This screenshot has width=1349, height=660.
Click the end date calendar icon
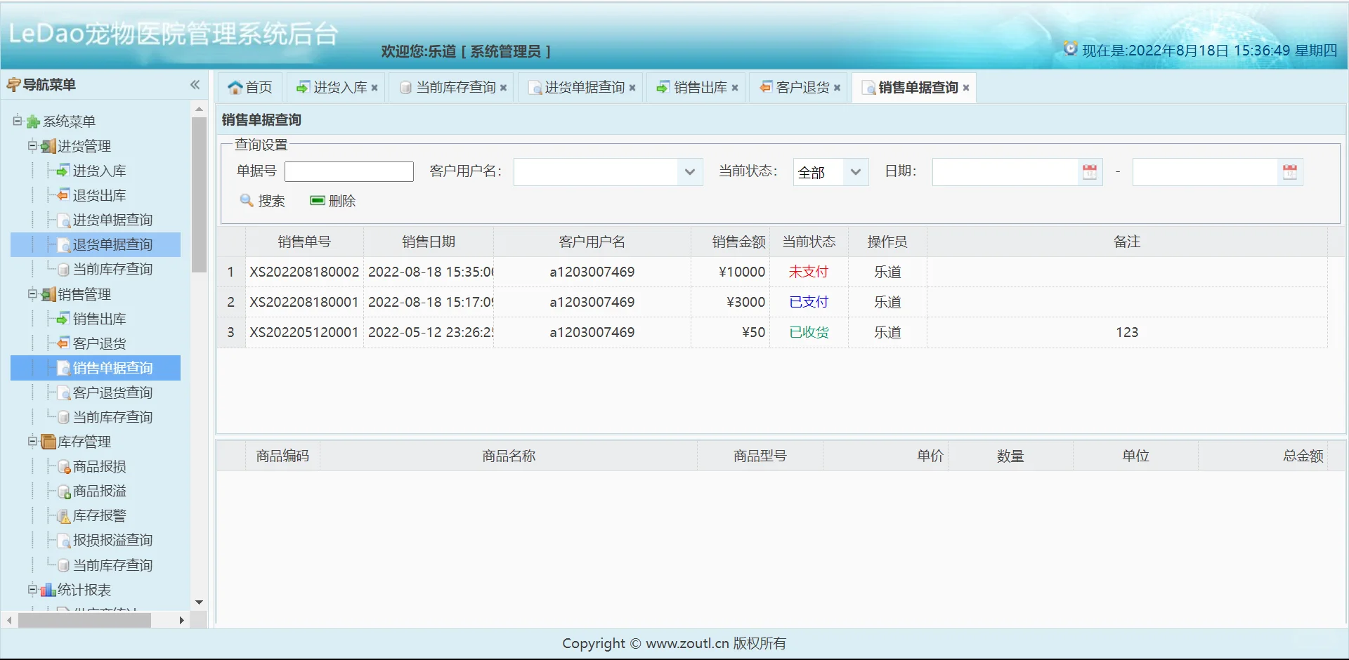[1289, 171]
